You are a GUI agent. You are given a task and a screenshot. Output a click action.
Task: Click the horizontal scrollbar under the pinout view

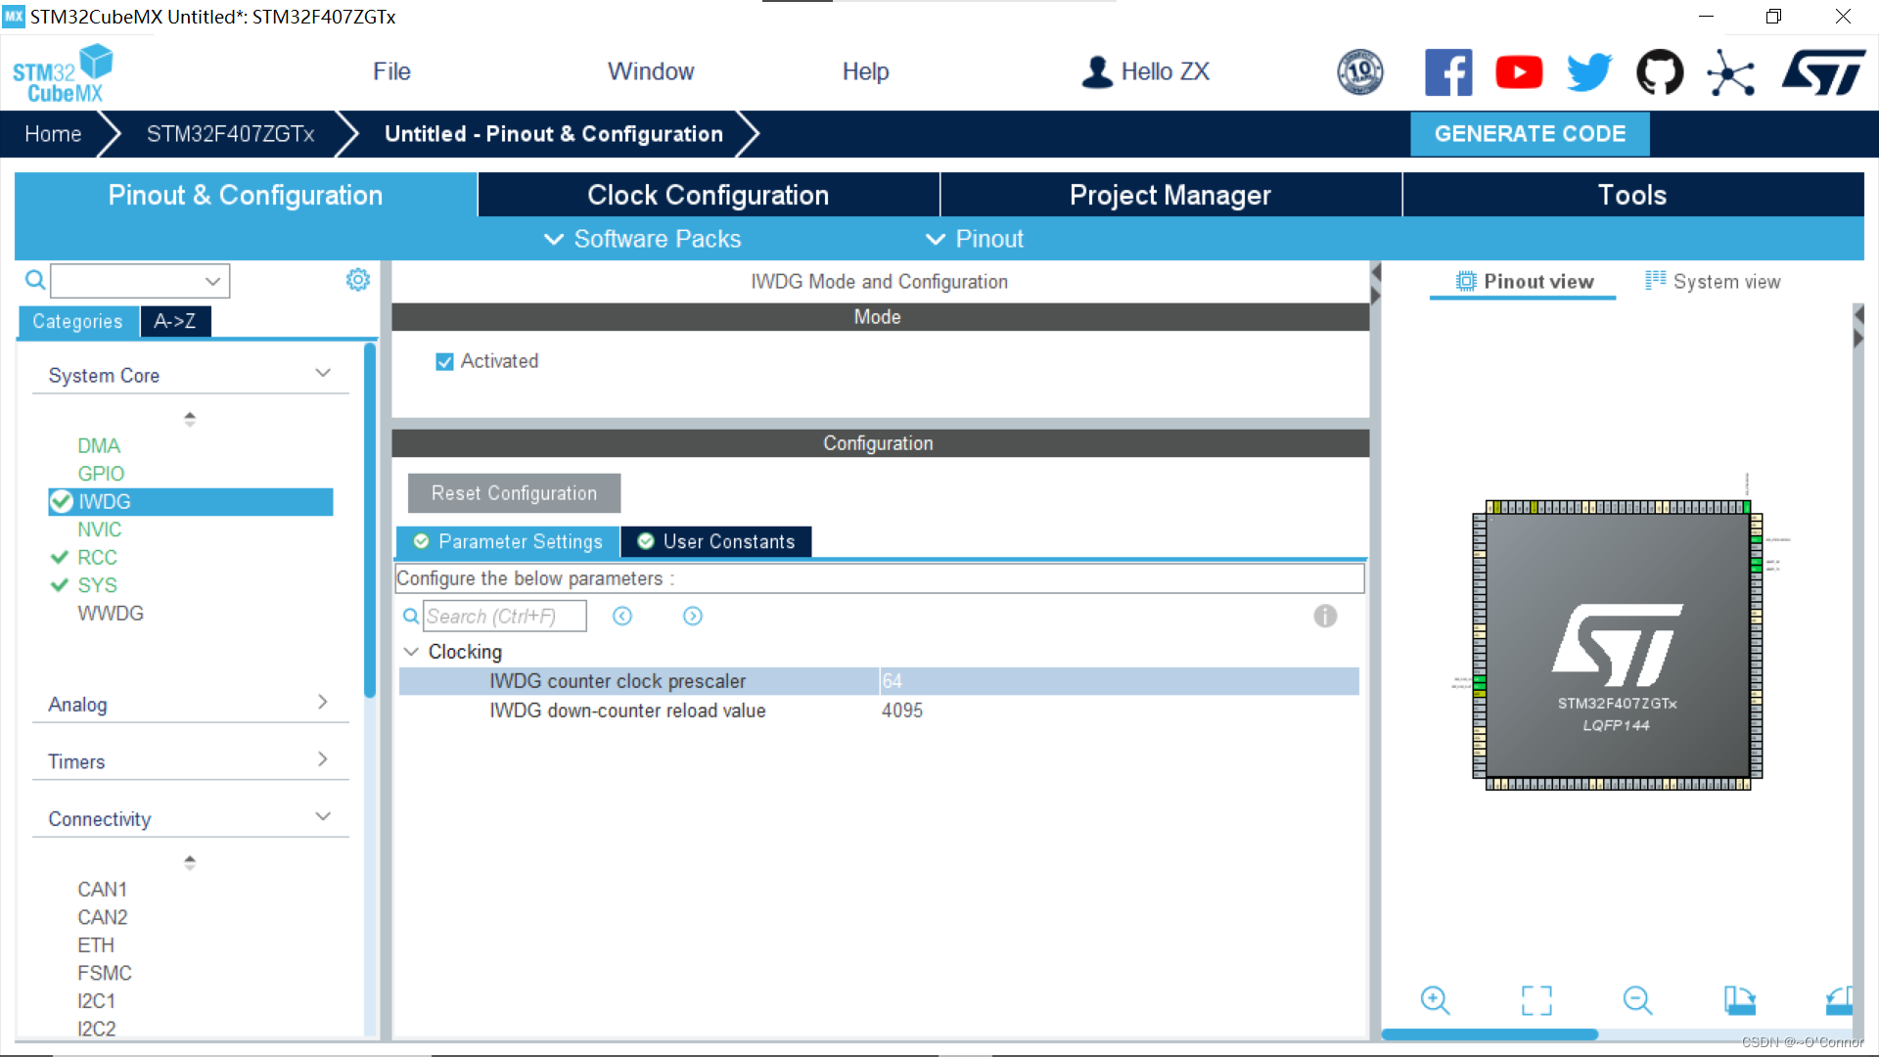click(x=1489, y=1034)
